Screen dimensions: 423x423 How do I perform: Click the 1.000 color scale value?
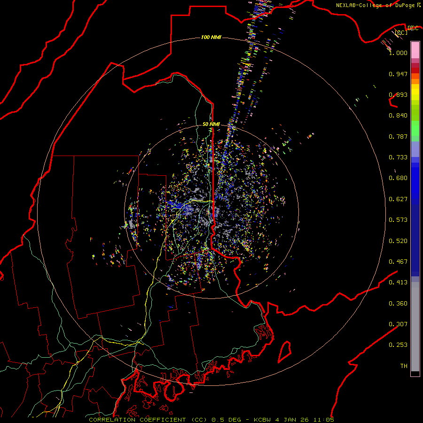pyautogui.click(x=398, y=53)
